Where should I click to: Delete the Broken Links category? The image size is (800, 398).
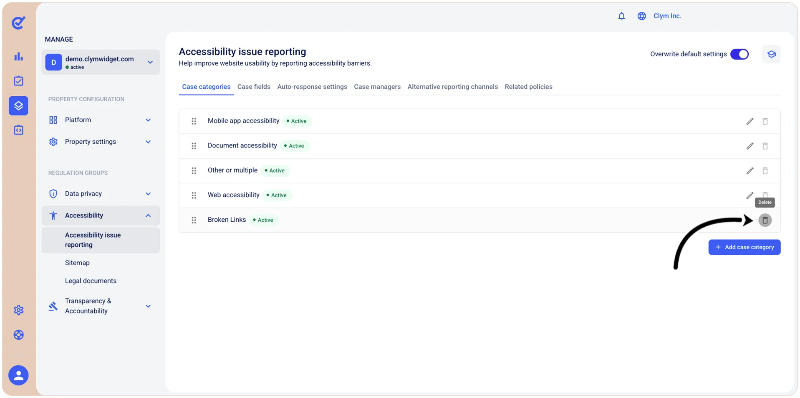pyautogui.click(x=765, y=220)
